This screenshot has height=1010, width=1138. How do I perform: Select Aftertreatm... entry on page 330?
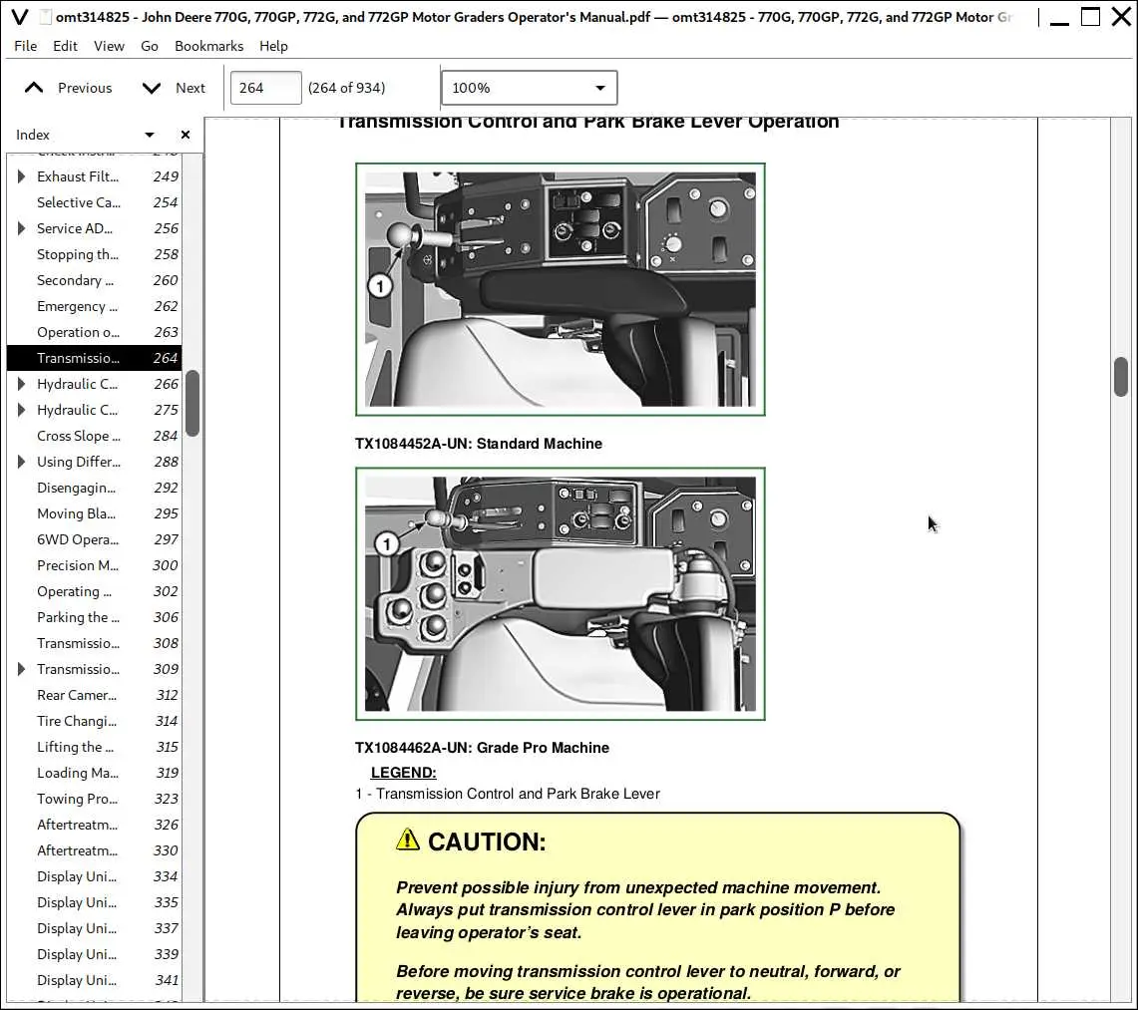pos(95,850)
